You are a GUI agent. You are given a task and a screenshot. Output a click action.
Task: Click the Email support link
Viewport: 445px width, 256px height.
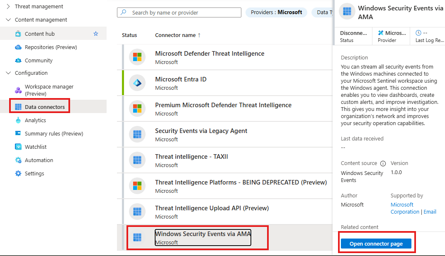tap(430, 212)
